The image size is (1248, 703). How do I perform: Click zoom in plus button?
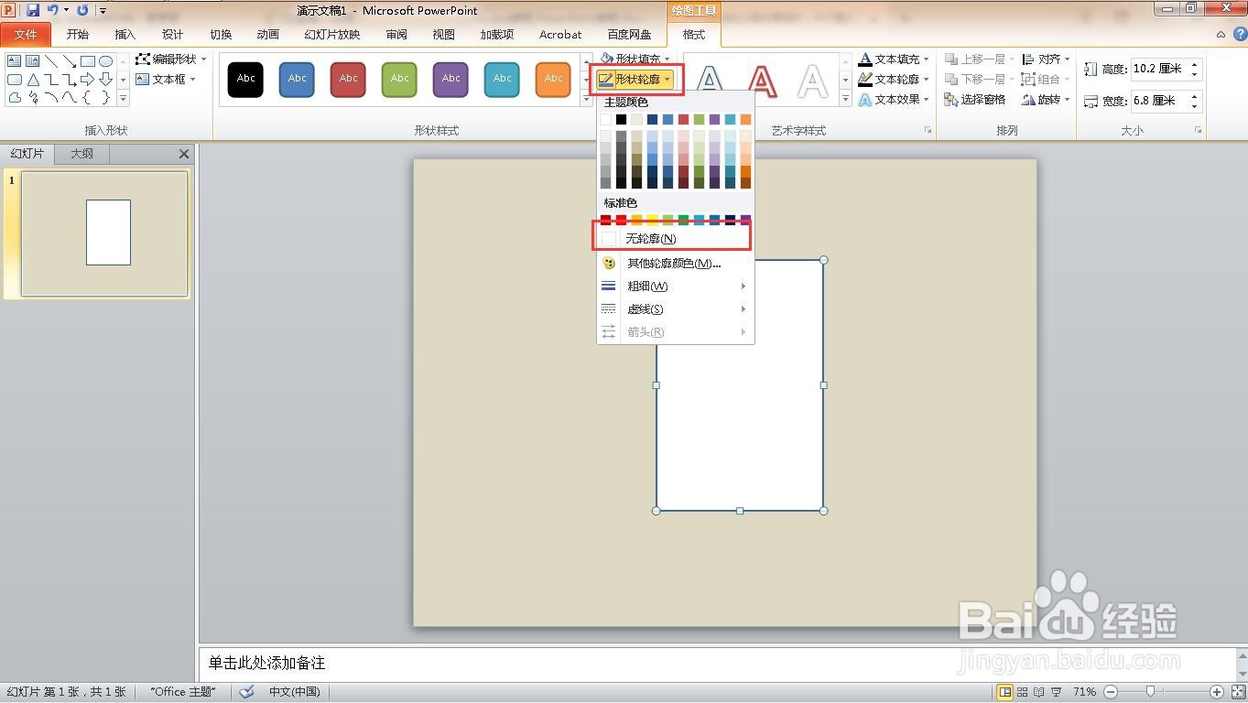pos(1217,692)
